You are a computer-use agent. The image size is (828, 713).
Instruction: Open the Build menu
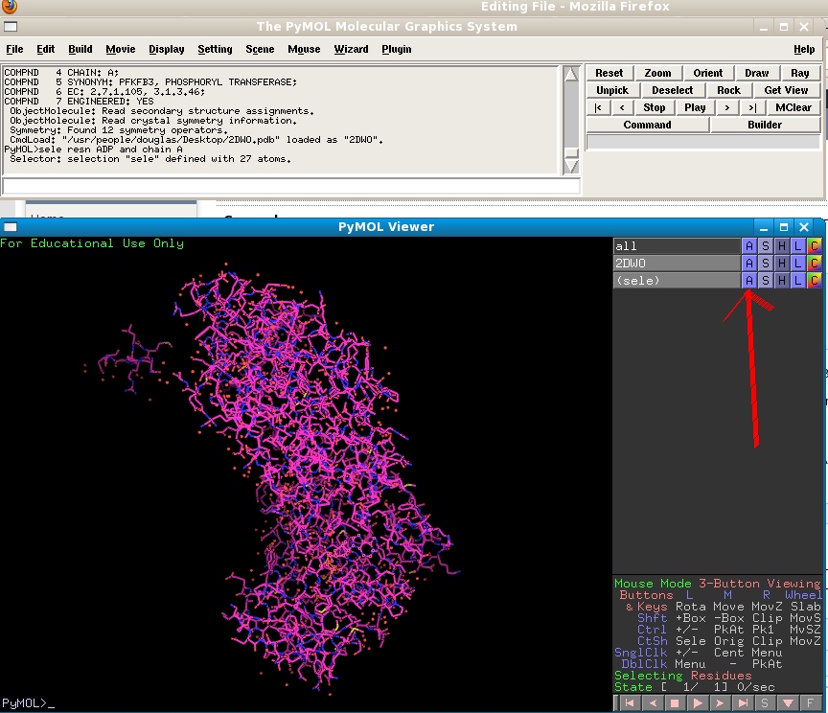80,49
